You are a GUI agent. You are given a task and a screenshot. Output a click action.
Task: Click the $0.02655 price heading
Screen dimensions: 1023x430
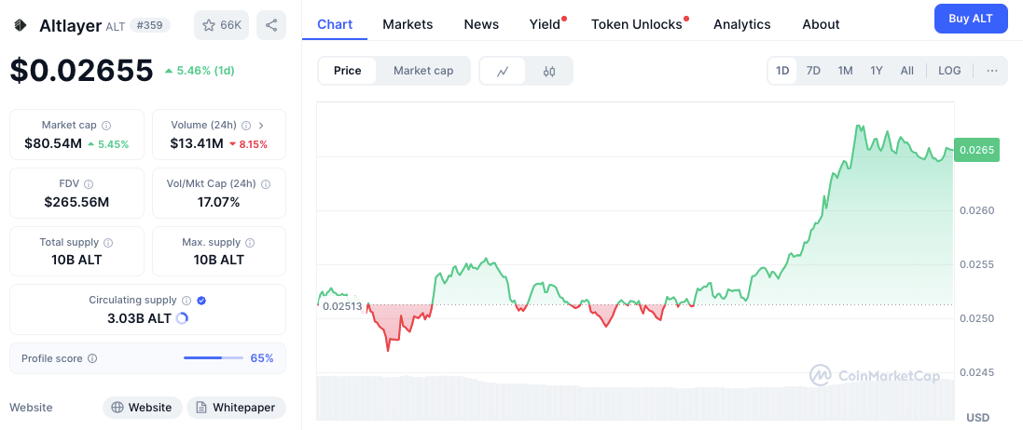click(81, 70)
